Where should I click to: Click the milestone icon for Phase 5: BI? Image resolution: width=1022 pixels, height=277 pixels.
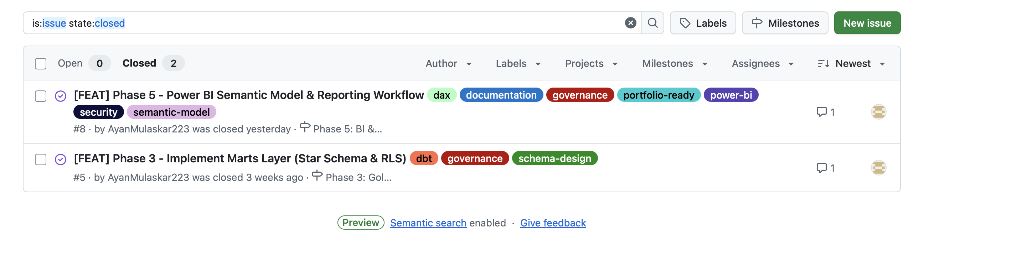(x=305, y=127)
